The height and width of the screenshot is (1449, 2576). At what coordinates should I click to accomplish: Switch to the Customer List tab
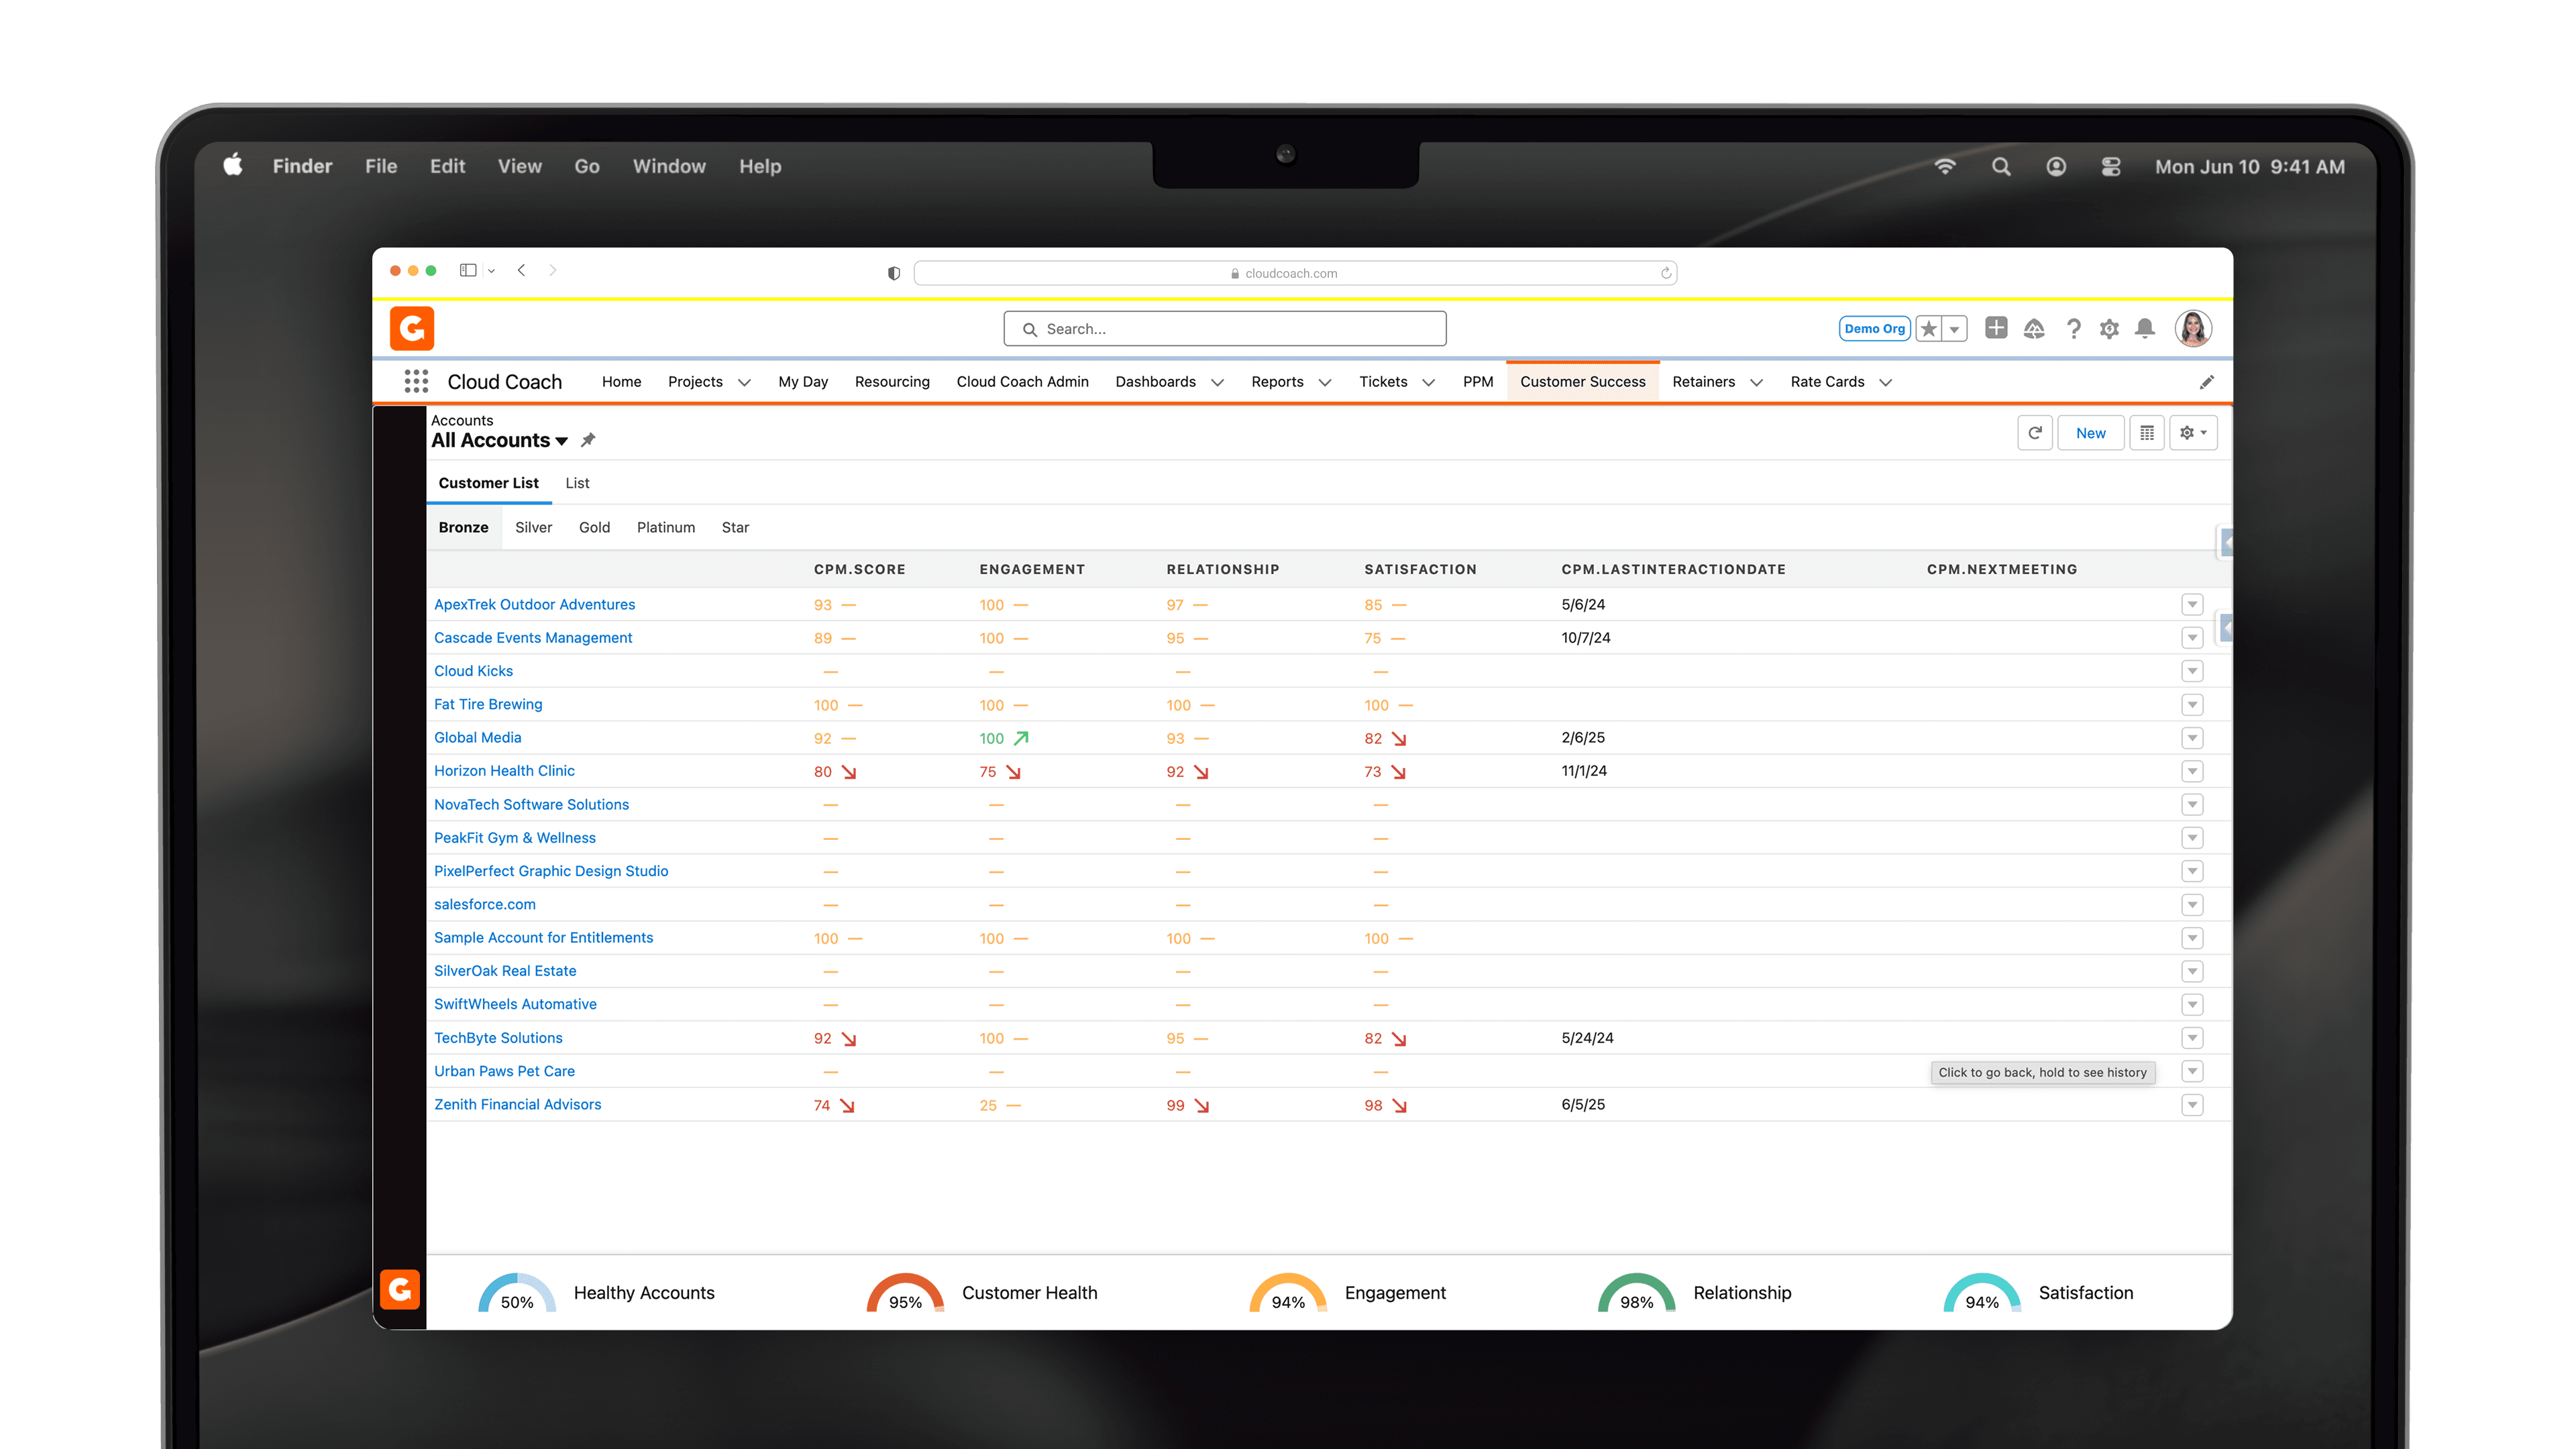tap(488, 483)
